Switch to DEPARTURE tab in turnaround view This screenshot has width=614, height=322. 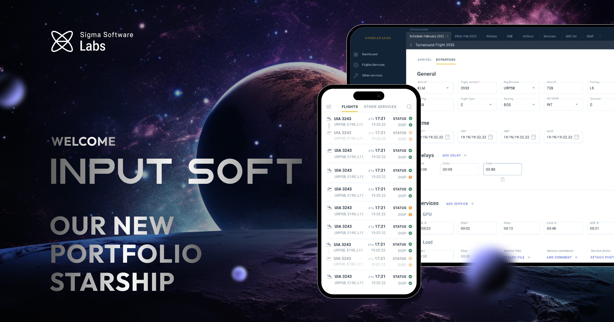click(x=446, y=60)
